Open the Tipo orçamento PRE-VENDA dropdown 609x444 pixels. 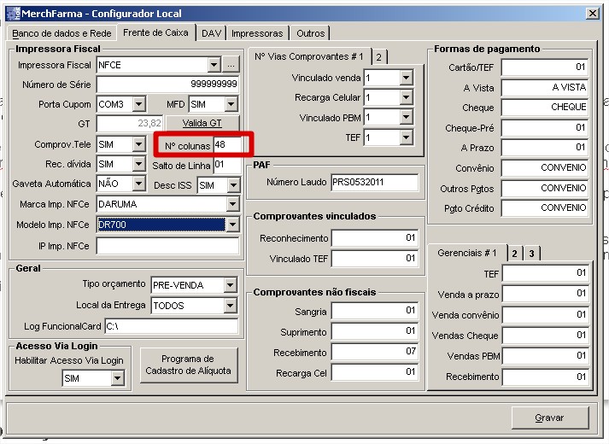[230, 285]
